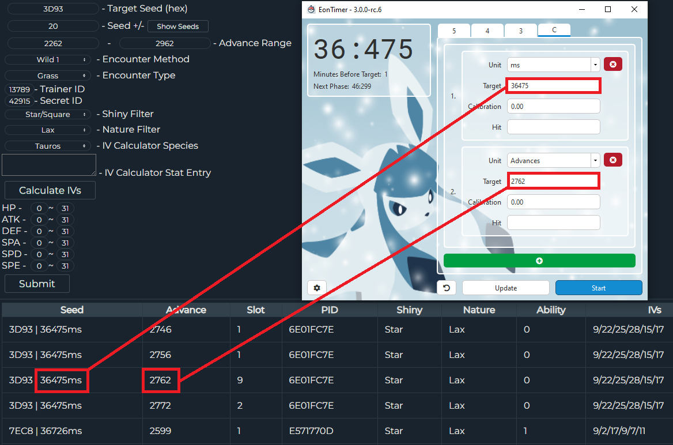Click the PID column header
Viewport: 673px width, 445px height.
pyautogui.click(x=330, y=310)
